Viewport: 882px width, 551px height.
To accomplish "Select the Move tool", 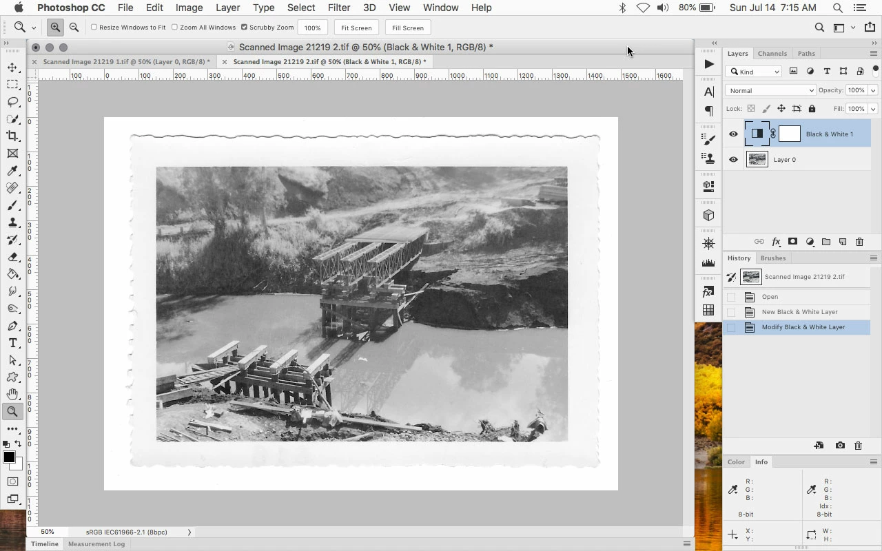I will click(12, 67).
